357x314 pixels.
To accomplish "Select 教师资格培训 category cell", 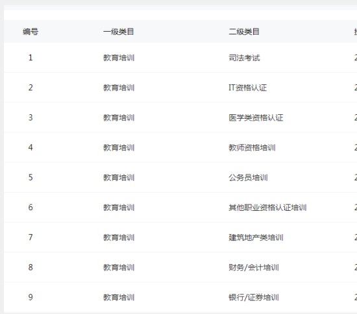I will pos(252,148).
